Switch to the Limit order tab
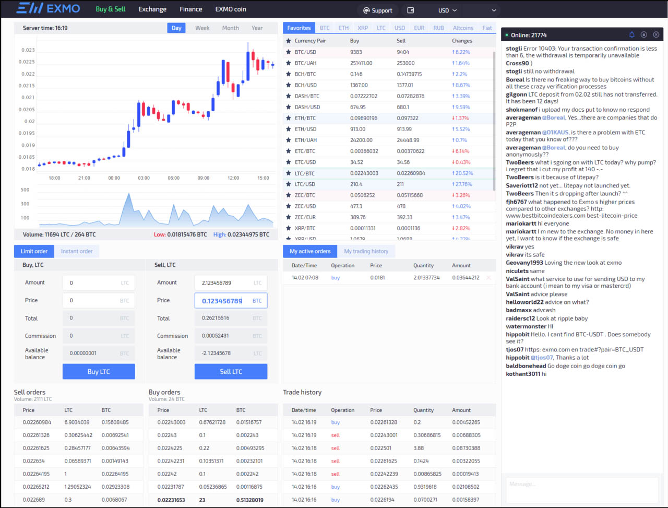The width and height of the screenshot is (668, 508). 34,251
